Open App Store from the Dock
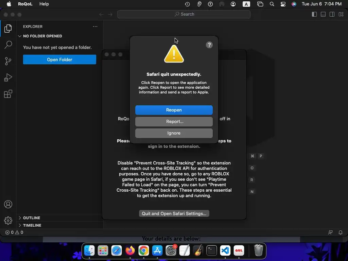 point(157,250)
